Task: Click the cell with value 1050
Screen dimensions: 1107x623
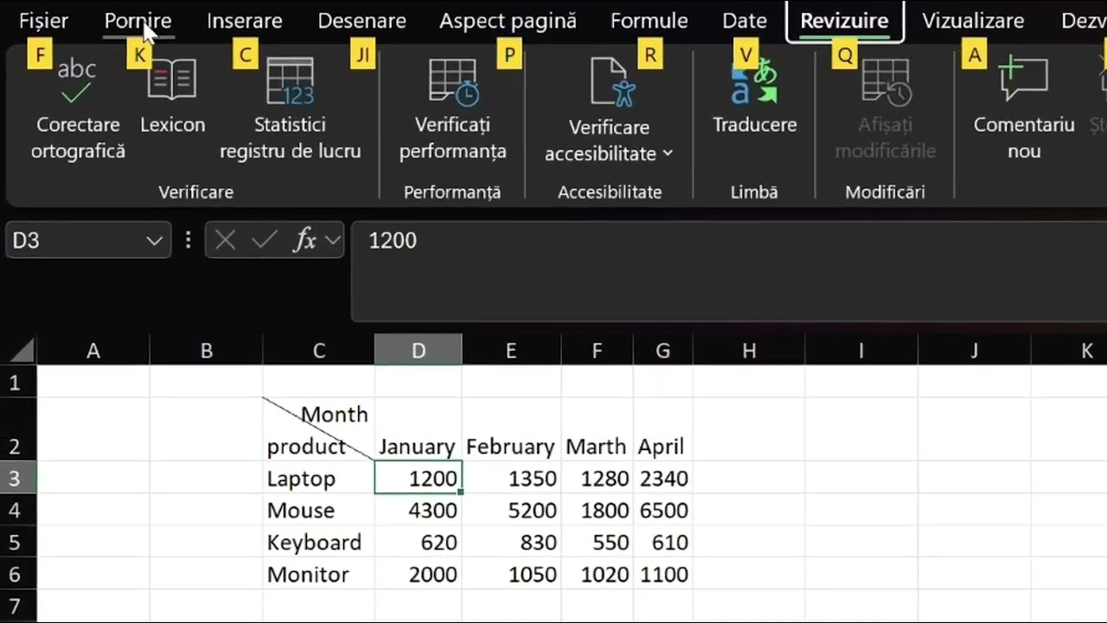Action: [x=511, y=575]
